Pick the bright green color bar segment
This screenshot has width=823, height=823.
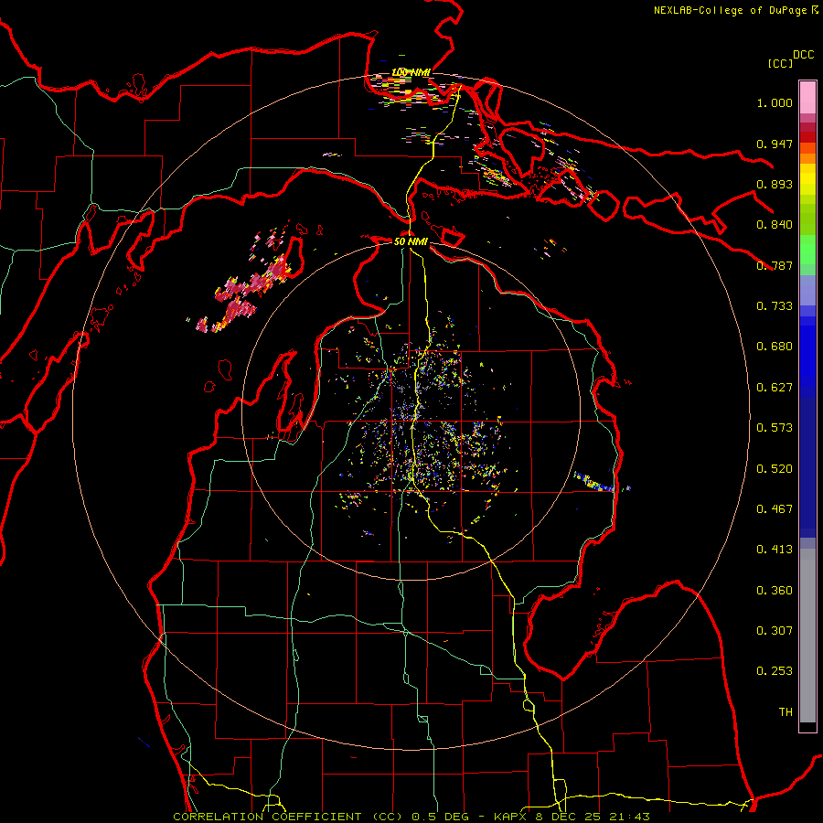807,250
